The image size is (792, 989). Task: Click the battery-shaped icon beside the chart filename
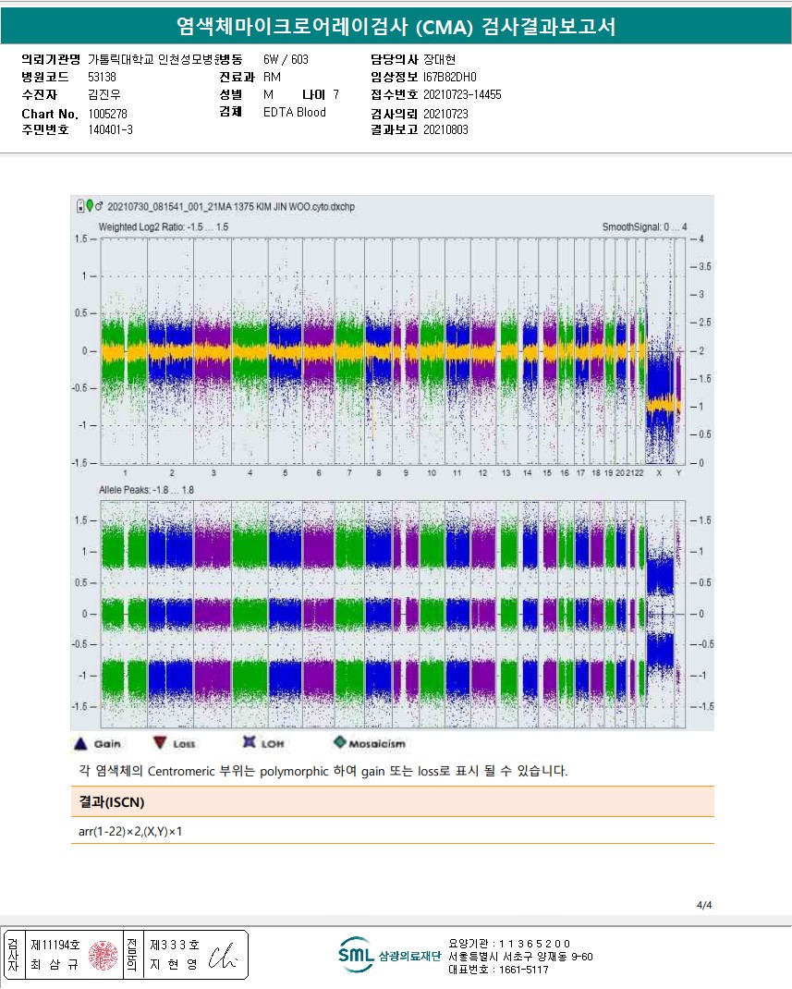point(80,206)
